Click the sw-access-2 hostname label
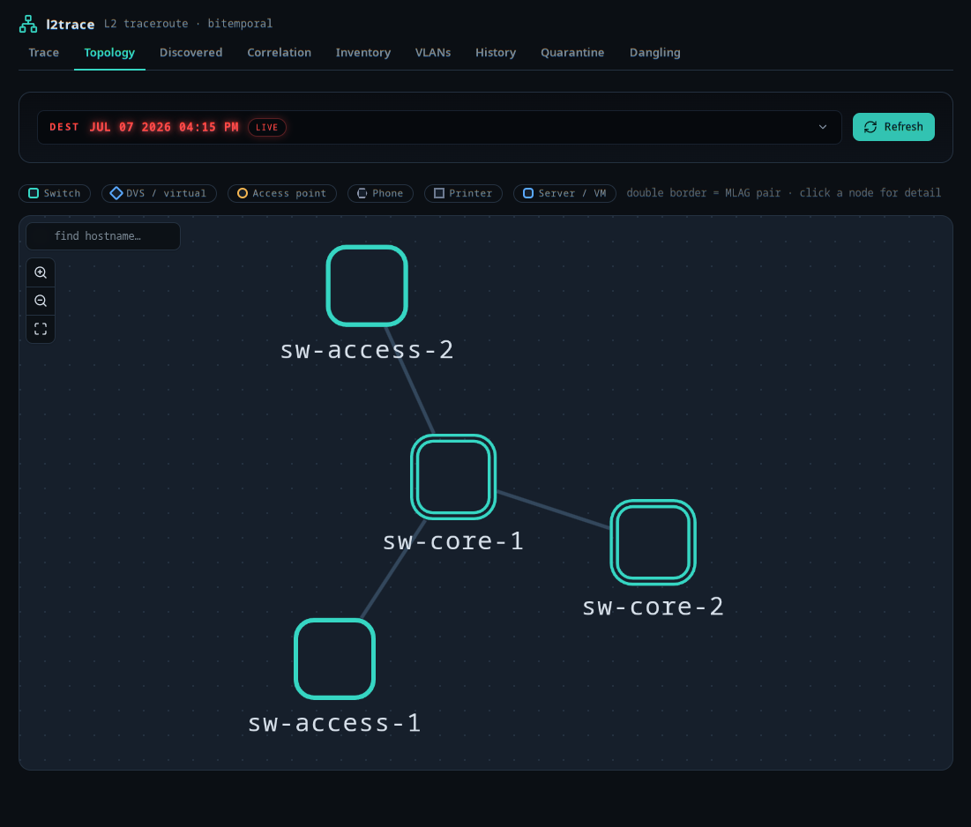This screenshot has height=827, width=971. [x=367, y=350]
